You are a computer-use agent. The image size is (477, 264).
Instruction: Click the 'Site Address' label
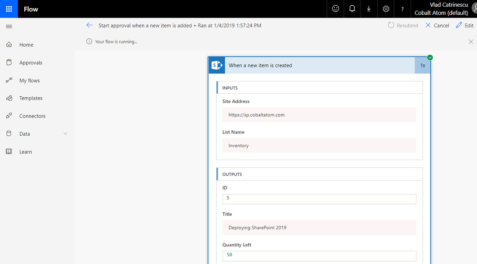[236, 102]
